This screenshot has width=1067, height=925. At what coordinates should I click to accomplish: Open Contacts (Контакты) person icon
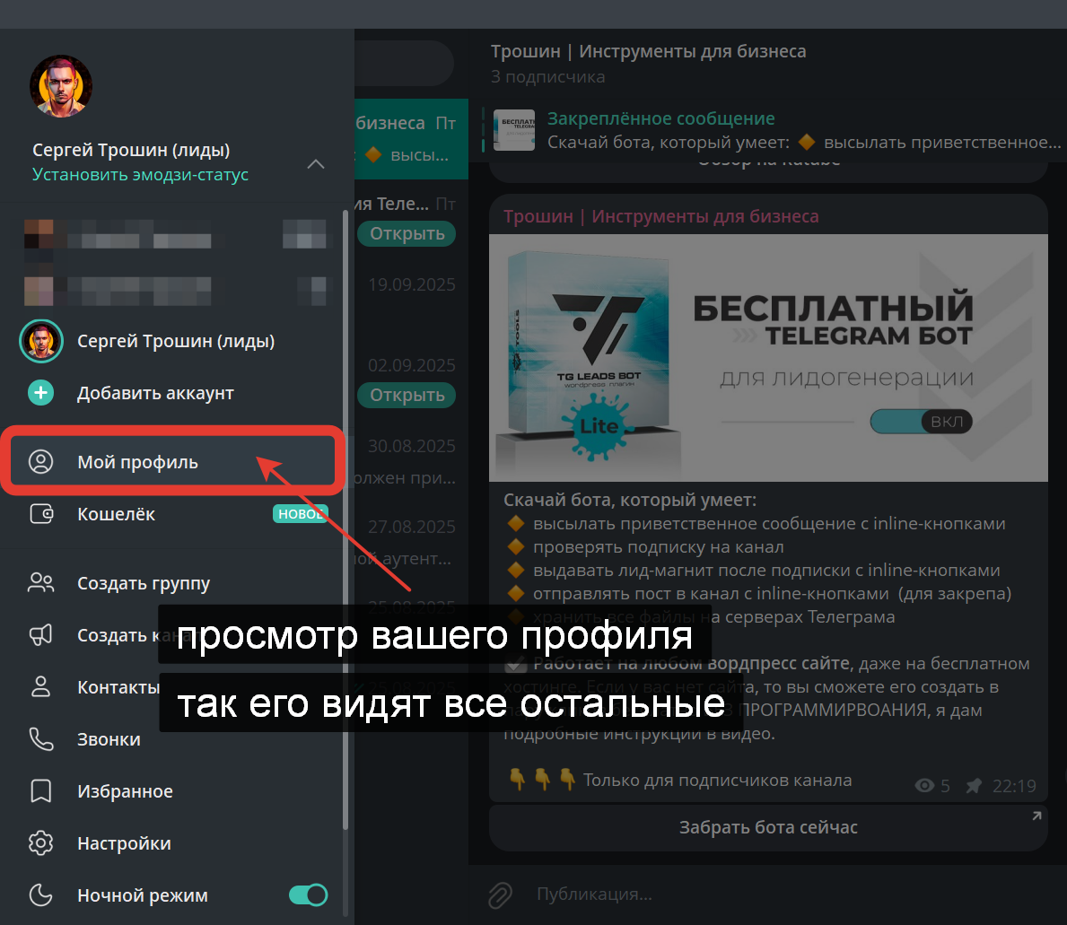click(x=40, y=687)
